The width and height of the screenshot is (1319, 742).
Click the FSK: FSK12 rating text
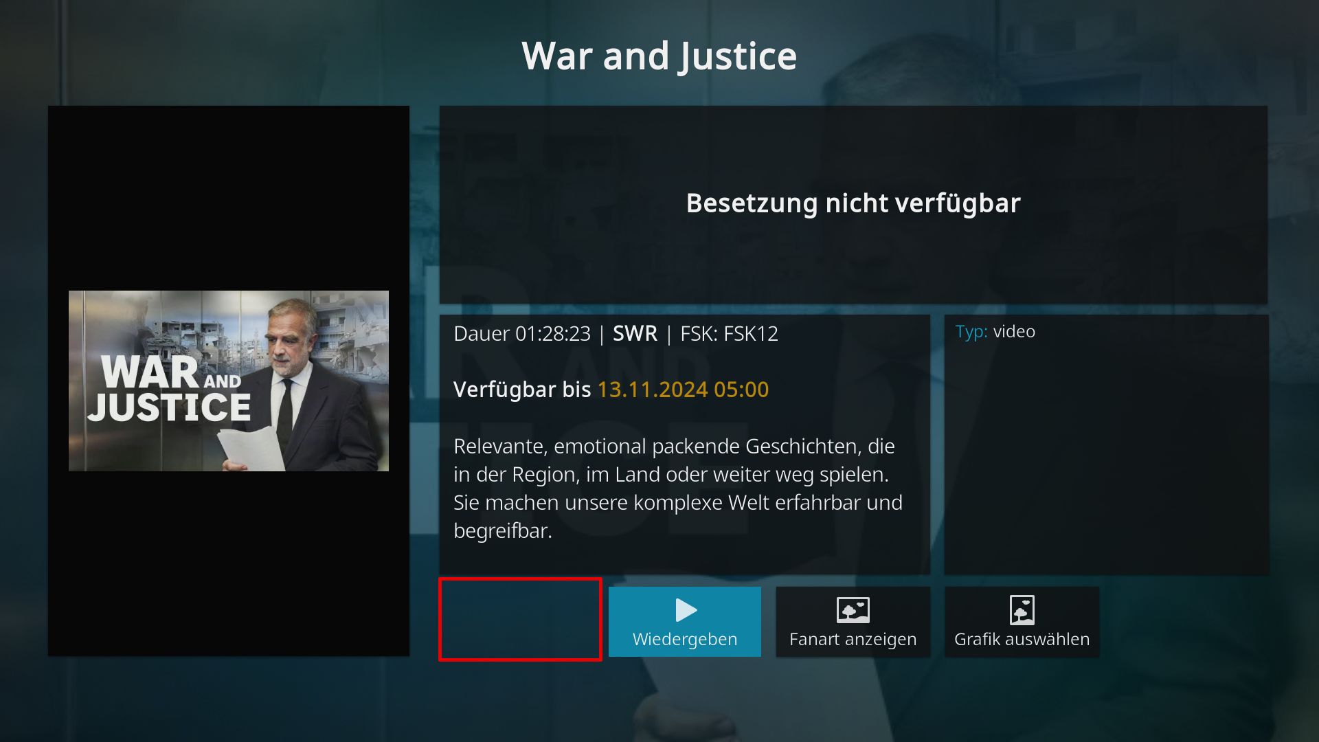[x=729, y=334]
